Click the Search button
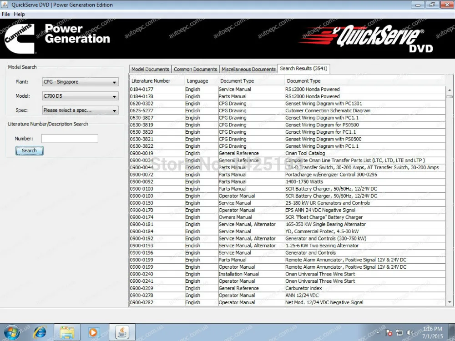This screenshot has height=341, width=455. (x=29, y=150)
